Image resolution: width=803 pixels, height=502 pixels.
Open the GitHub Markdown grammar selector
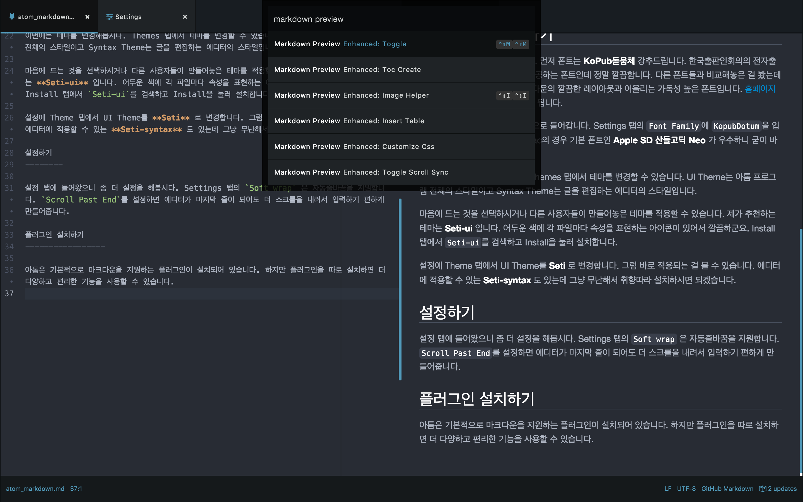[x=727, y=488]
